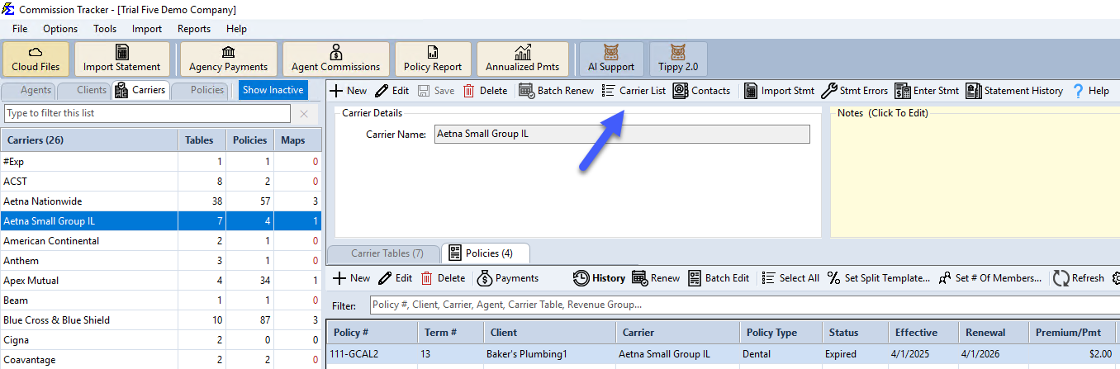This screenshot has height=369, width=1120.
Task: Toggle Show Inactive carriers
Action: click(273, 90)
